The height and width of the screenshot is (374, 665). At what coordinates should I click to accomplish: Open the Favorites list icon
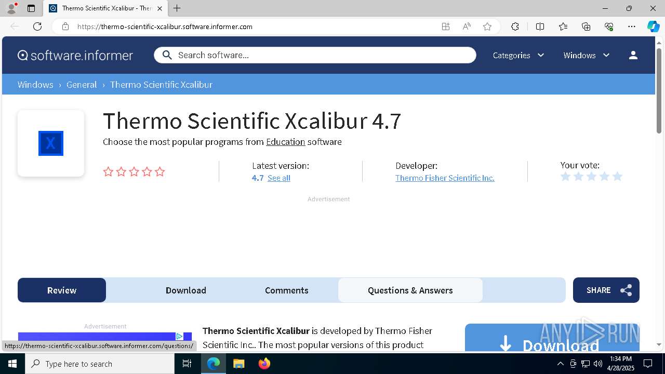click(563, 26)
